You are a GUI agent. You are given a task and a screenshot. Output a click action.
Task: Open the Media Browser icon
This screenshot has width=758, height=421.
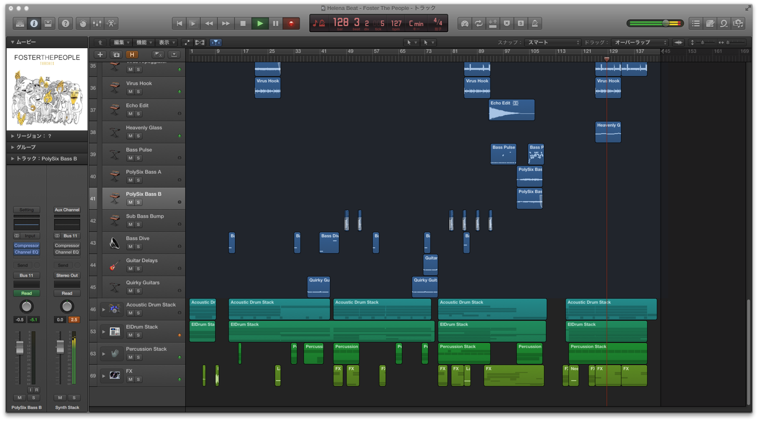point(738,23)
